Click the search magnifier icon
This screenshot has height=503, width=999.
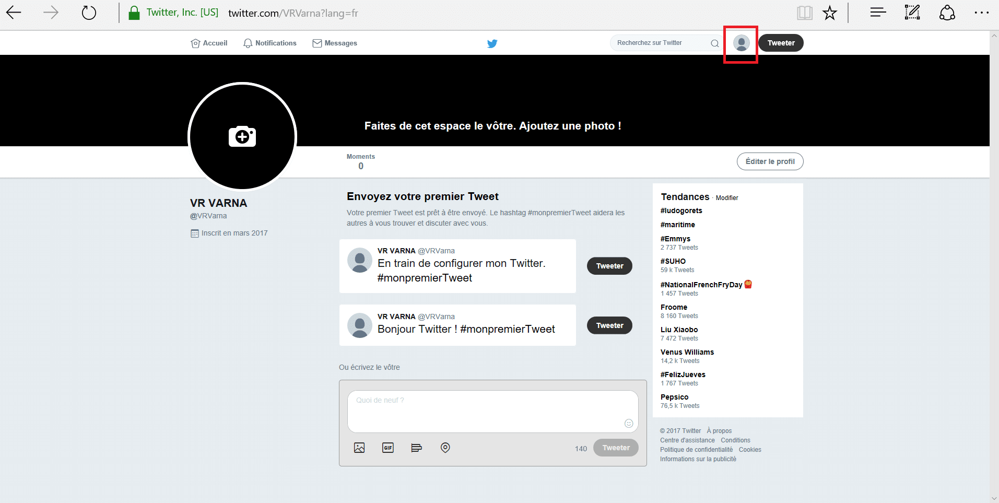click(715, 43)
